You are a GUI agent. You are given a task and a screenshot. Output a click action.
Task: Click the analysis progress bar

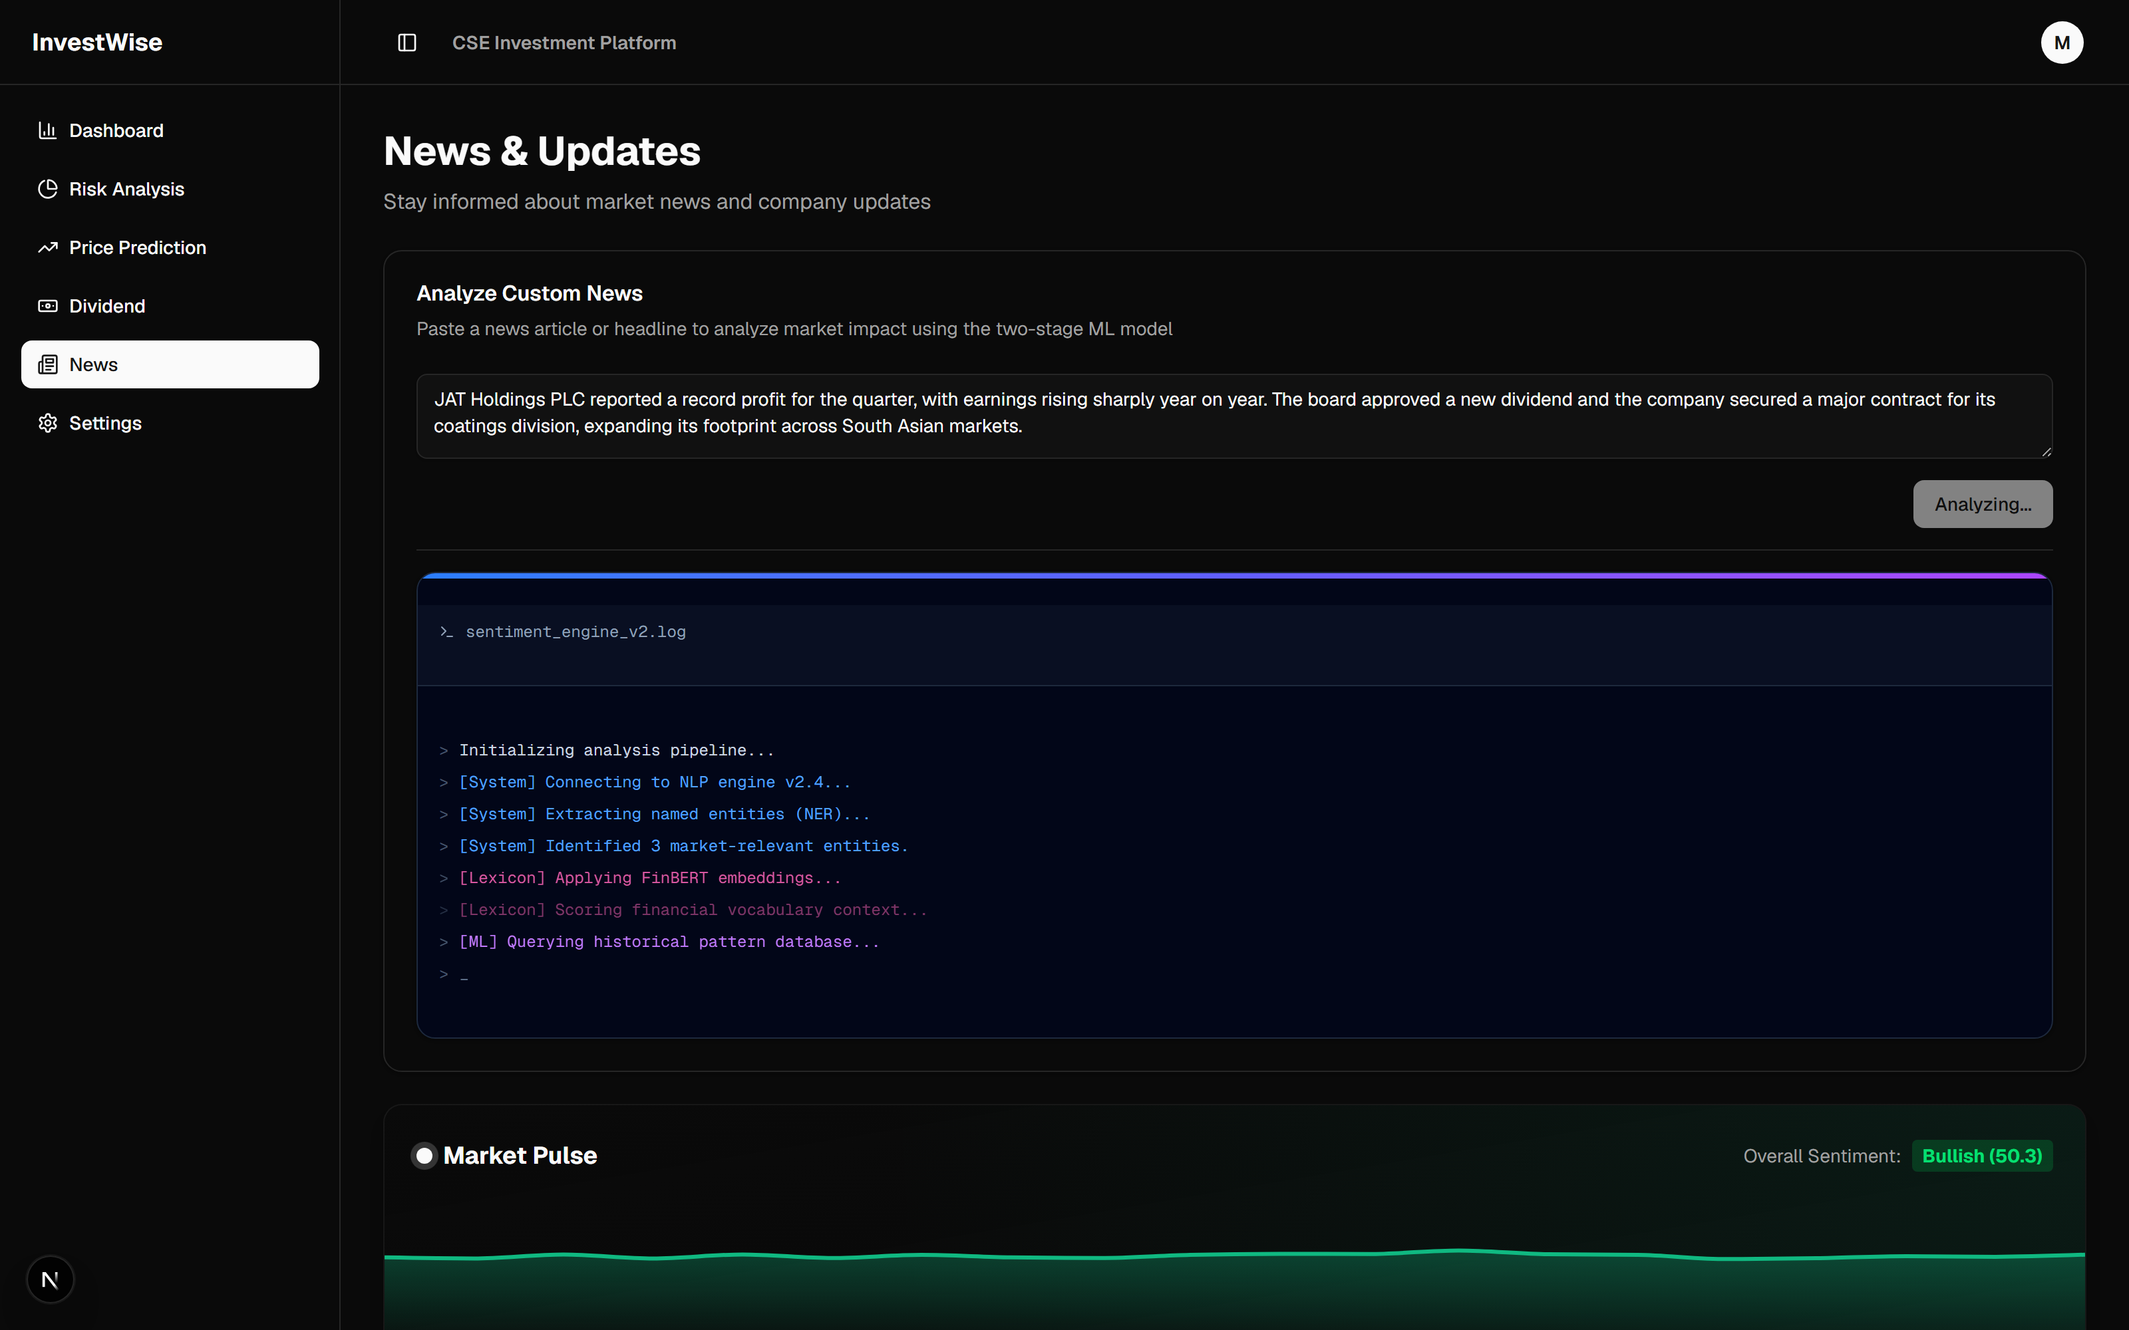tap(1233, 576)
